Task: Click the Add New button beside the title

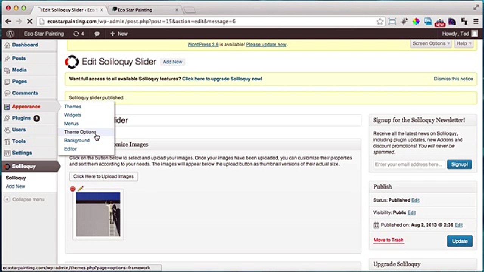Action: 172,62
